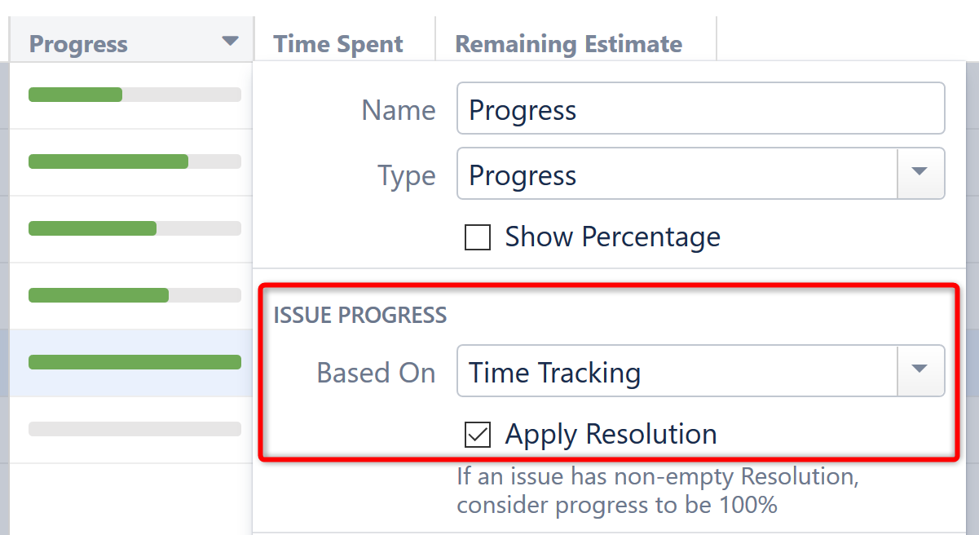The height and width of the screenshot is (535, 979).
Task: Open the Based On dropdown arrow
Action: (919, 371)
